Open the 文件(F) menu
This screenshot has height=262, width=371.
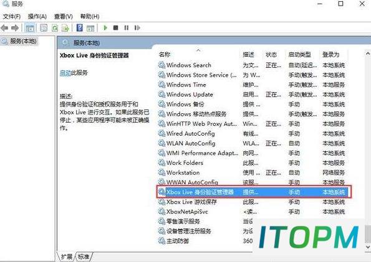tap(12, 16)
